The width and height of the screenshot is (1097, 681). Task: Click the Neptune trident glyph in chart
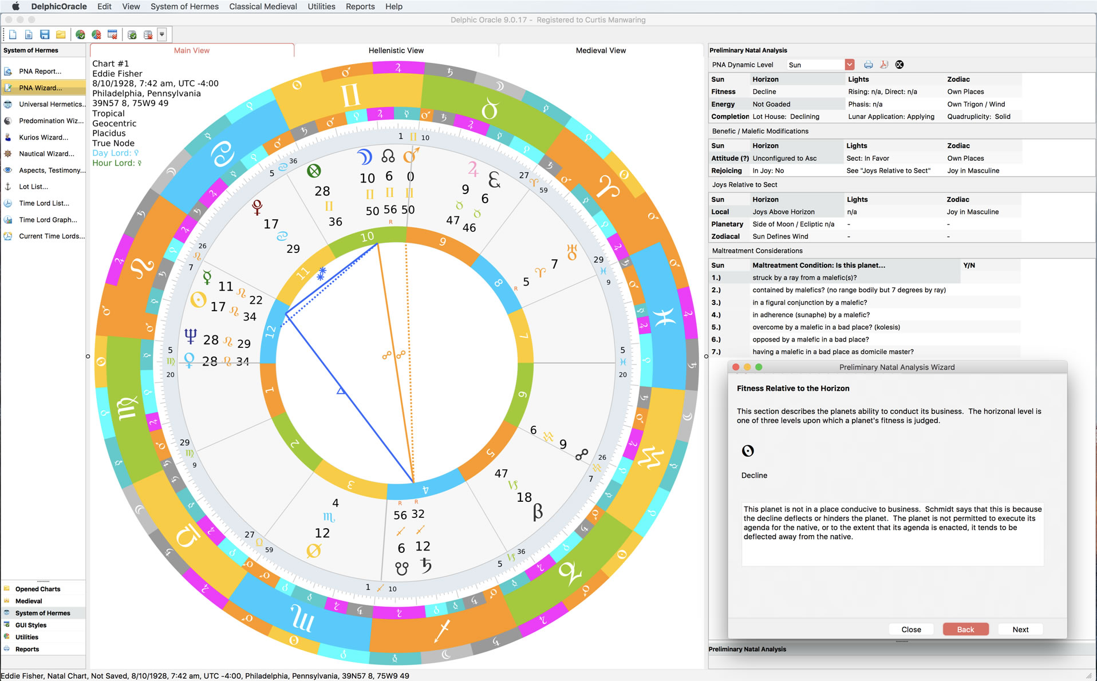tap(190, 336)
